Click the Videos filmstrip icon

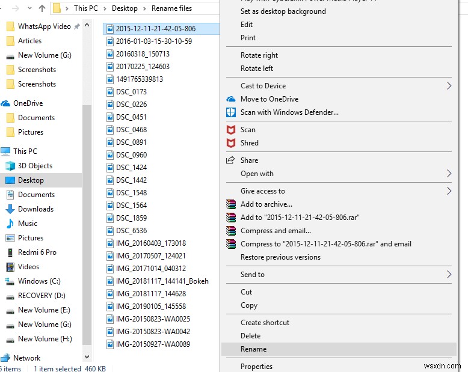[10, 267]
